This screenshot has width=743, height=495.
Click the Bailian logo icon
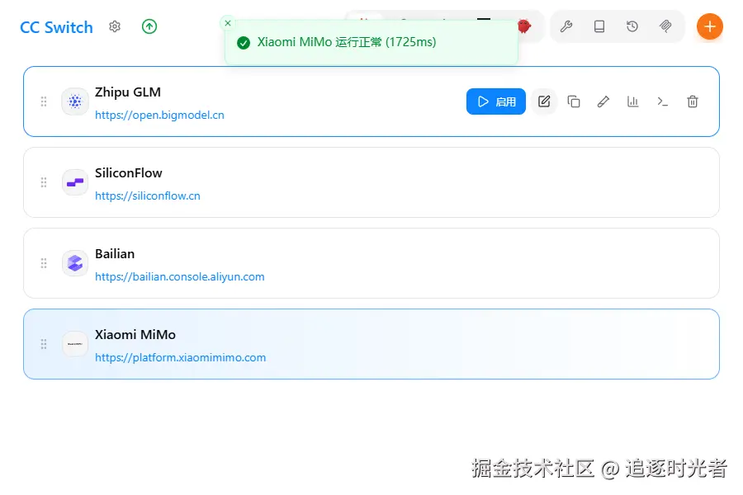click(75, 263)
